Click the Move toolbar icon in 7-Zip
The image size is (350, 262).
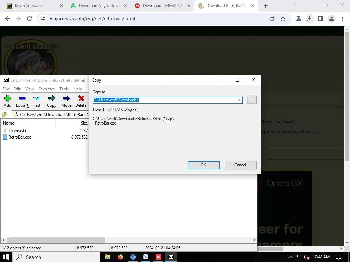(x=66, y=101)
